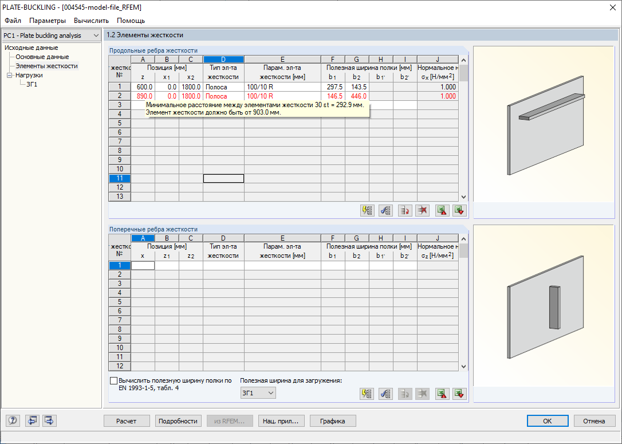The image size is (622, 444).
Task: Open the Файл menu
Action: 13,20
